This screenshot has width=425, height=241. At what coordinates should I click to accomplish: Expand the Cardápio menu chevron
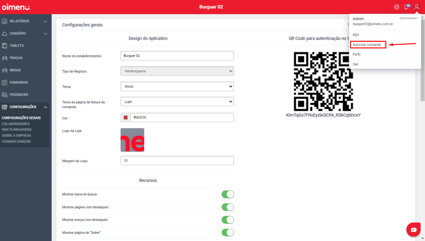pos(46,34)
